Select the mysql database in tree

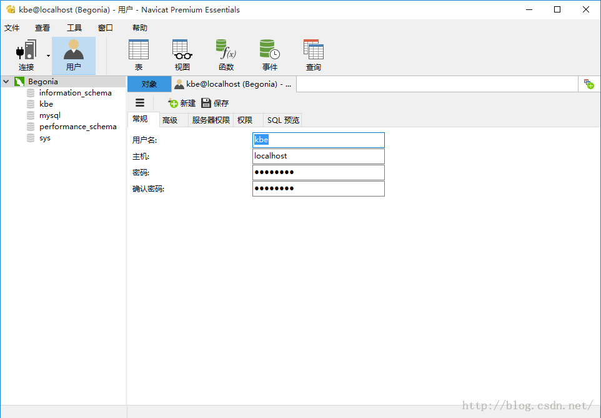point(50,115)
